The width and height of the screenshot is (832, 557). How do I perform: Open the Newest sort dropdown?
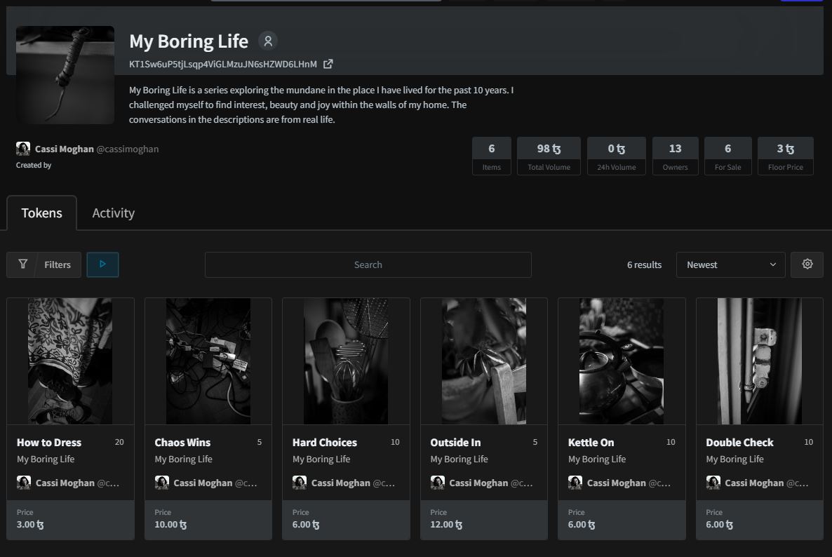point(730,264)
